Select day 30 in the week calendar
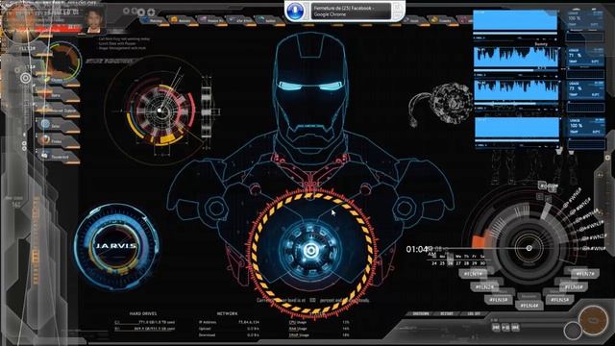This screenshot has width=615, height=346. 482,263
